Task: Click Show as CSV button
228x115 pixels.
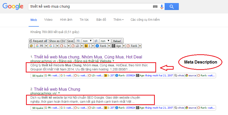Action: click(x=57, y=41)
